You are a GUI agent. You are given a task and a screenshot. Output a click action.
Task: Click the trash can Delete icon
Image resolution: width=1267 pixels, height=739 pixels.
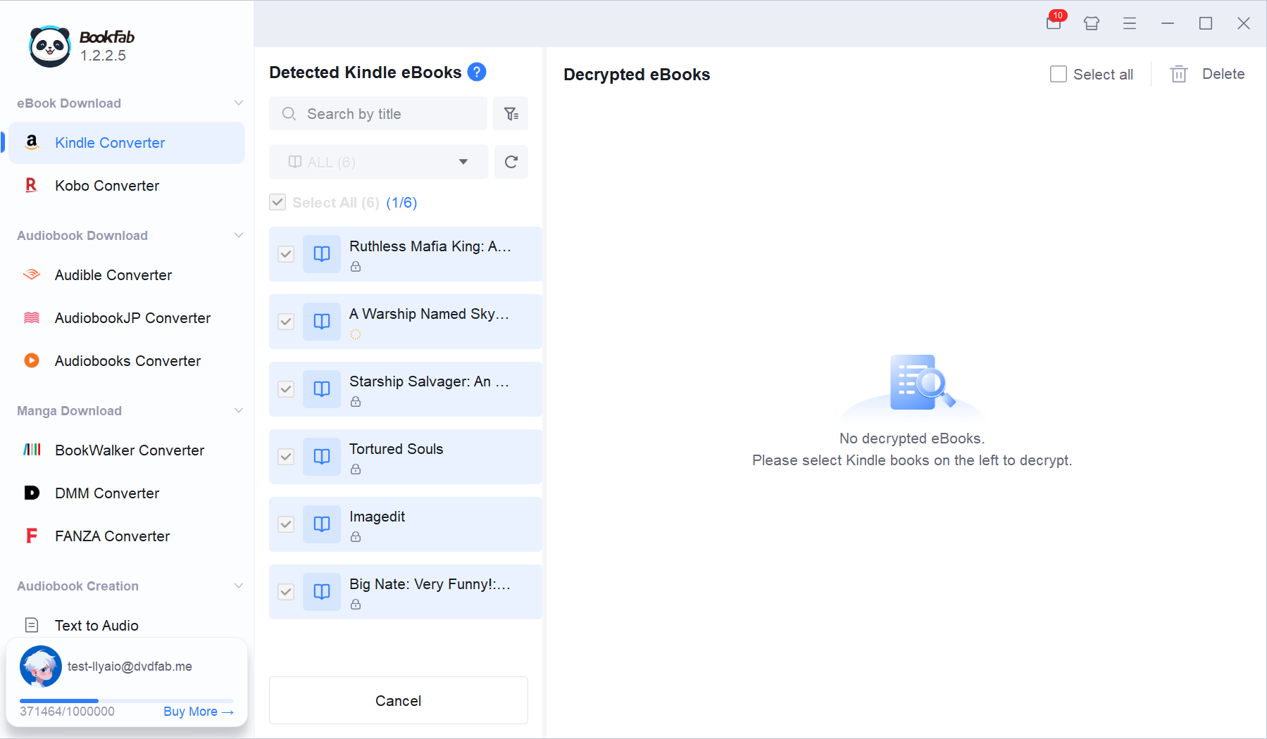point(1178,74)
